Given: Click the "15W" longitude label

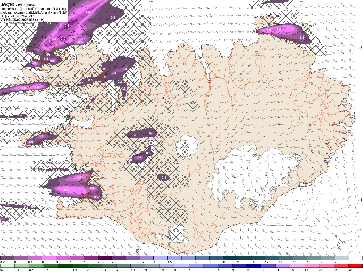Looking at the screenshot, I should tap(300, 1).
